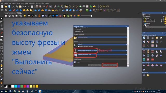This screenshot has height=93, width=166.
Task: Open a file with the yellow folder icon
Action: pos(6,6)
